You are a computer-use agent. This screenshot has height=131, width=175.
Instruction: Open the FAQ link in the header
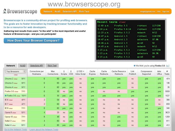(x=159, y=12)
